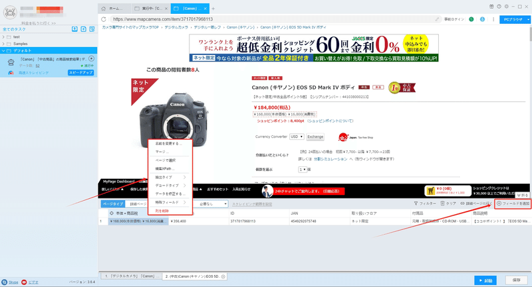532x287 pixels.
Task: Click the new task plus icon in sidebar
Action: pos(84,29)
